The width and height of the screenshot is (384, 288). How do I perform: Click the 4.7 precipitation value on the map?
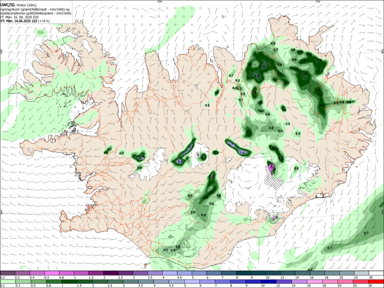tap(191, 147)
